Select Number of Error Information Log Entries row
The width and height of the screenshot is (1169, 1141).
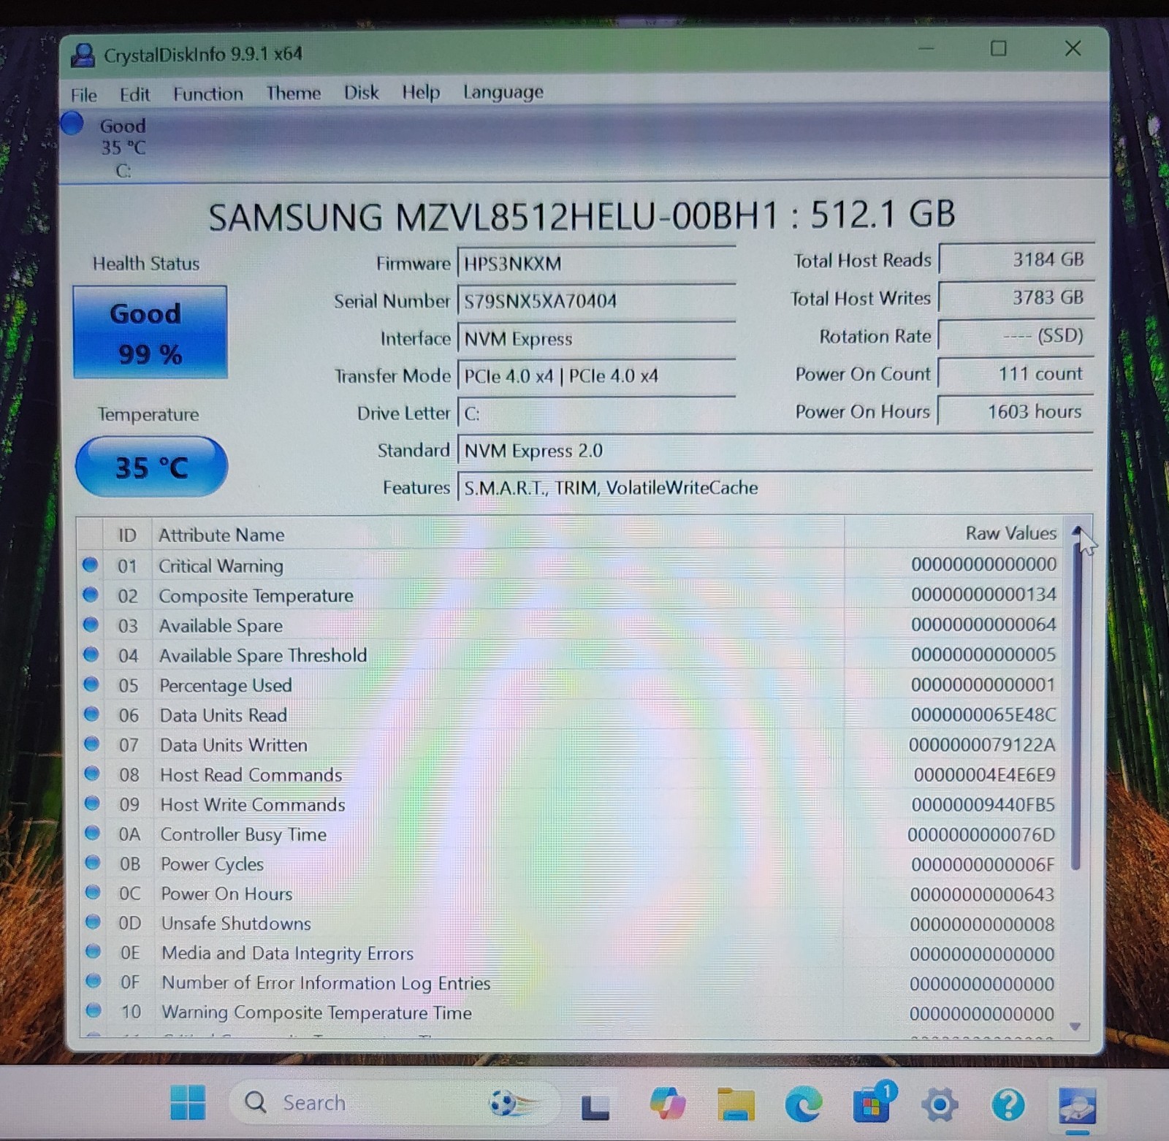570,983
